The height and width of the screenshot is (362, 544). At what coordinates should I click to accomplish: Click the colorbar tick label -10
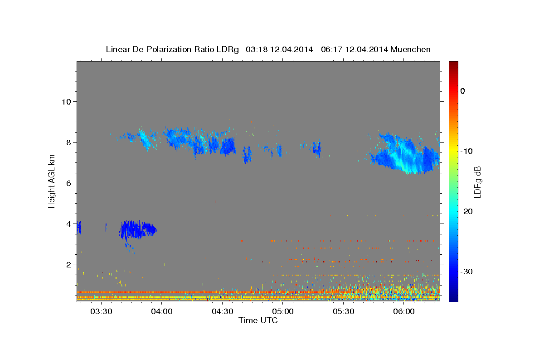466,151
